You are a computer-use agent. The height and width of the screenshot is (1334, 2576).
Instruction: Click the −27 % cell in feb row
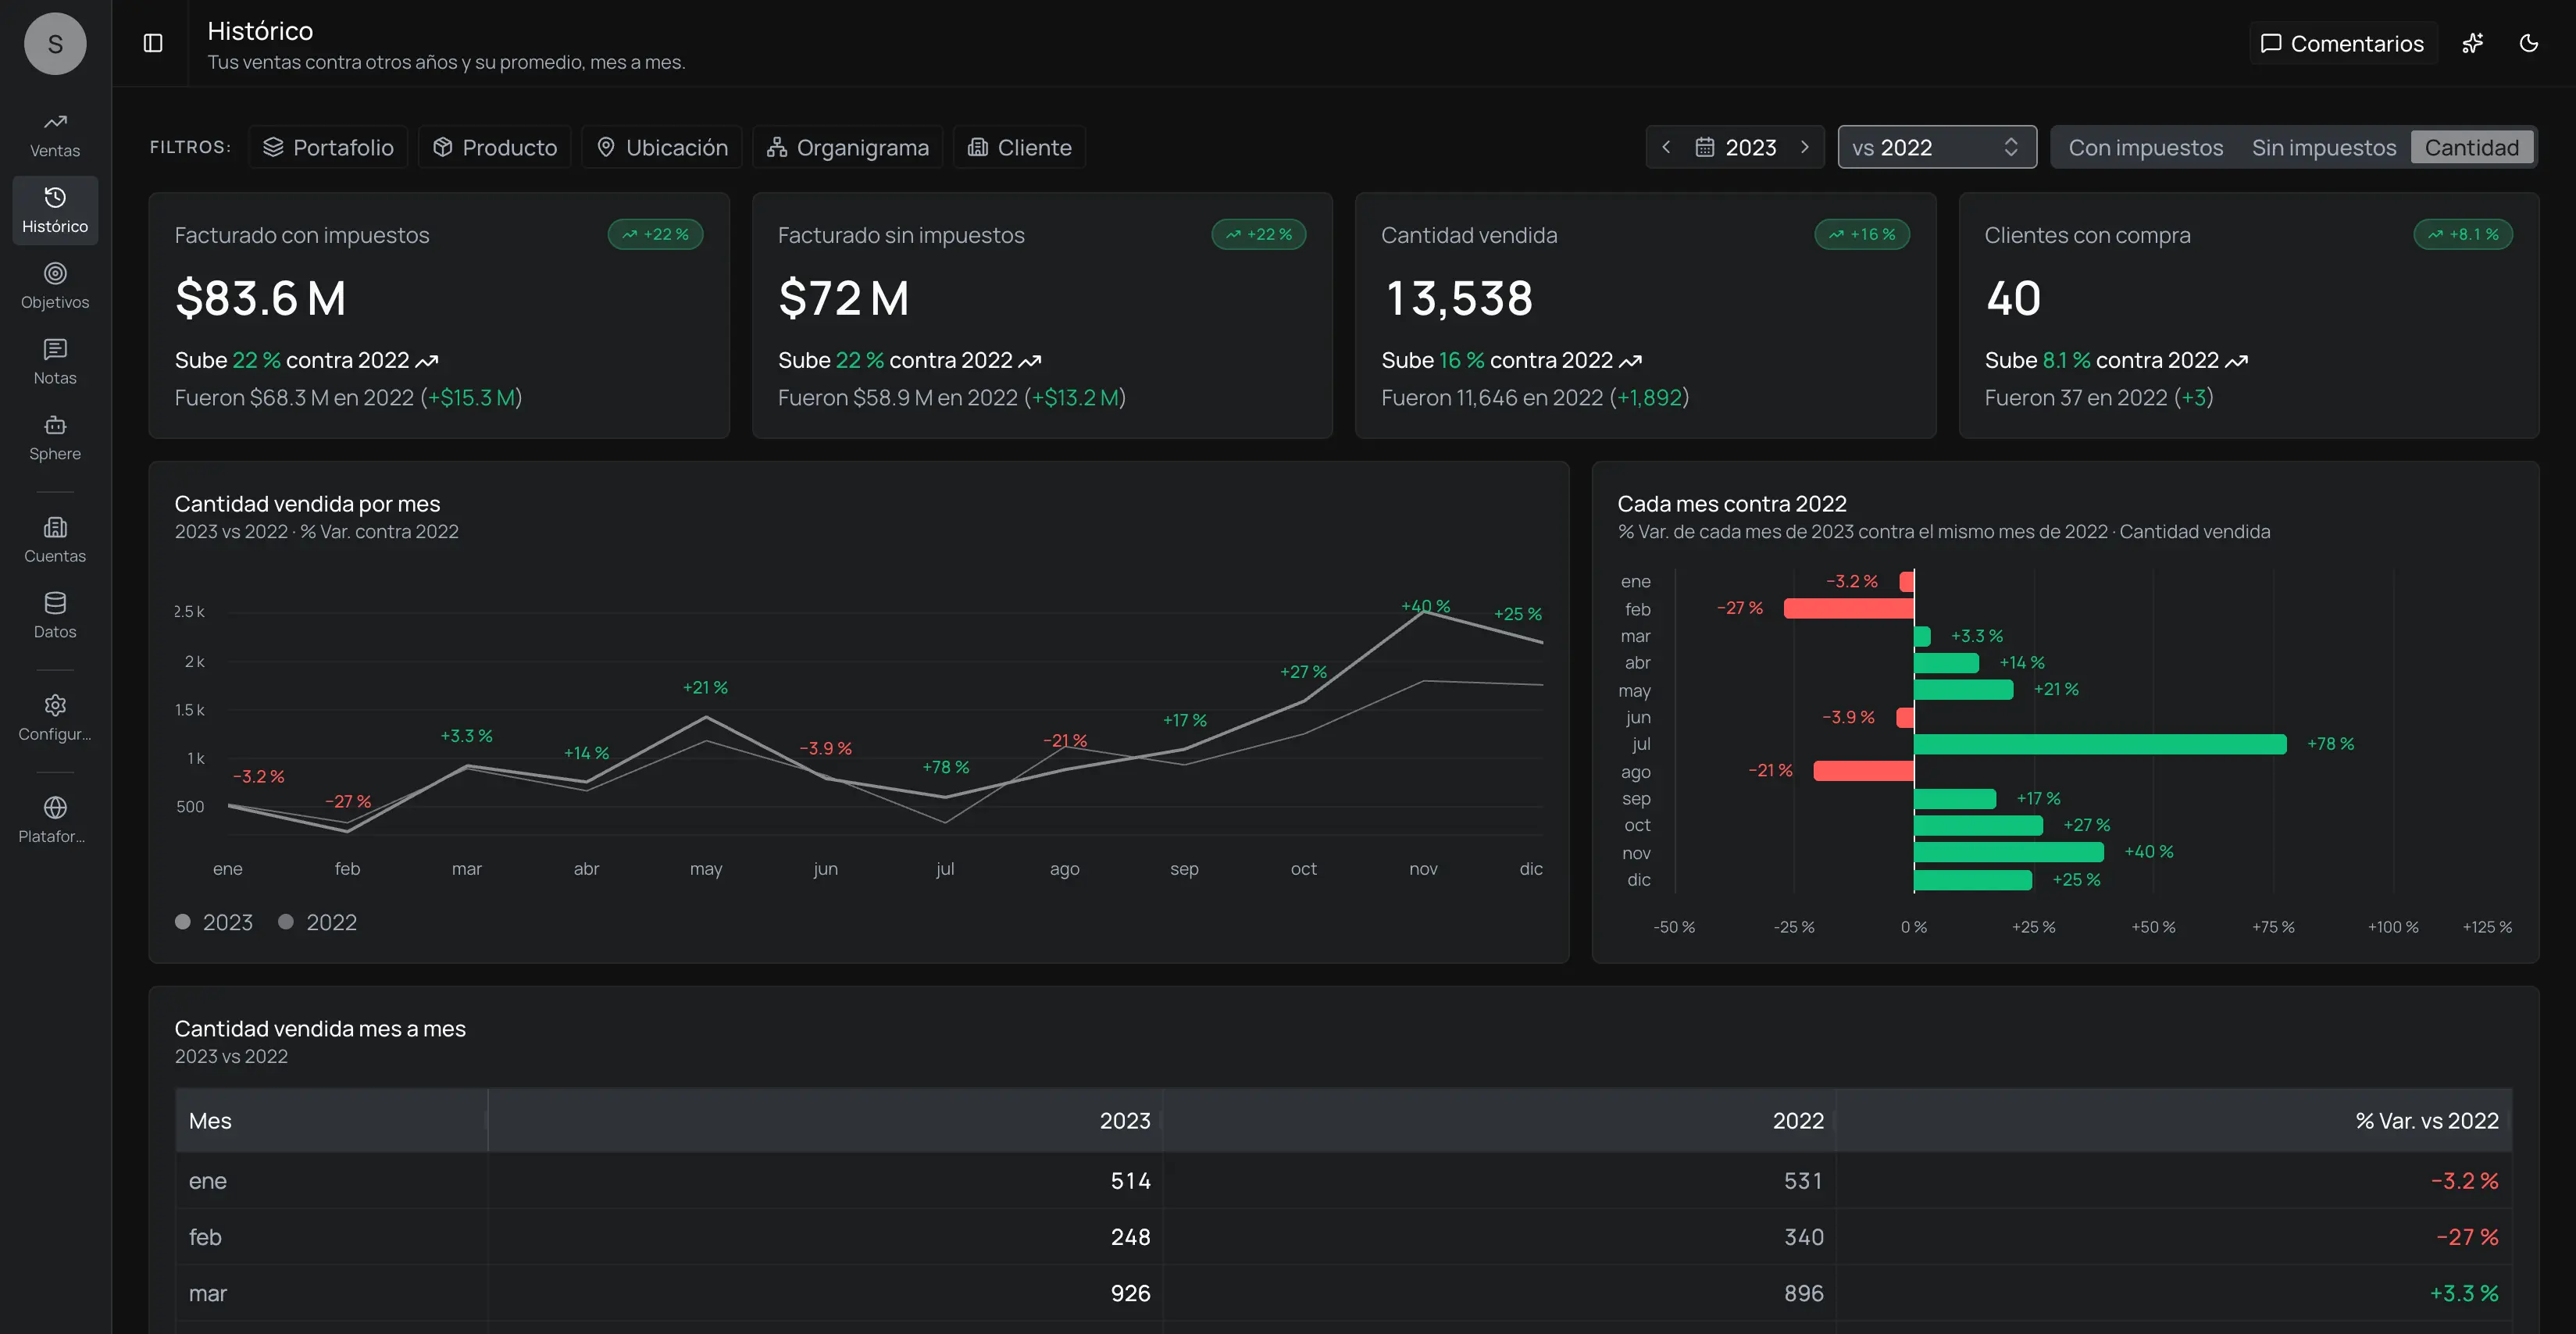tap(2467, 1237)
